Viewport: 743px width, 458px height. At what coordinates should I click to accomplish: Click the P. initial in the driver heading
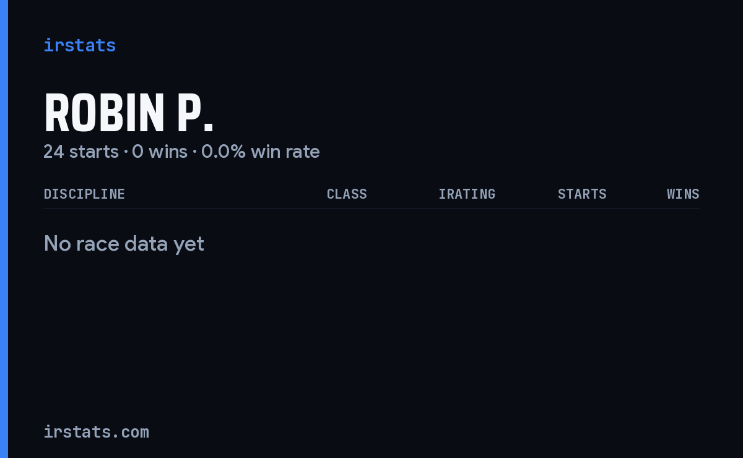click(x=195, y=113)
